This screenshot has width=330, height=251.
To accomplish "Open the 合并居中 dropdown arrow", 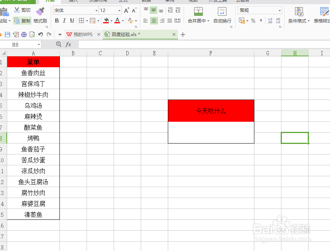I will (x=208, y=21).
